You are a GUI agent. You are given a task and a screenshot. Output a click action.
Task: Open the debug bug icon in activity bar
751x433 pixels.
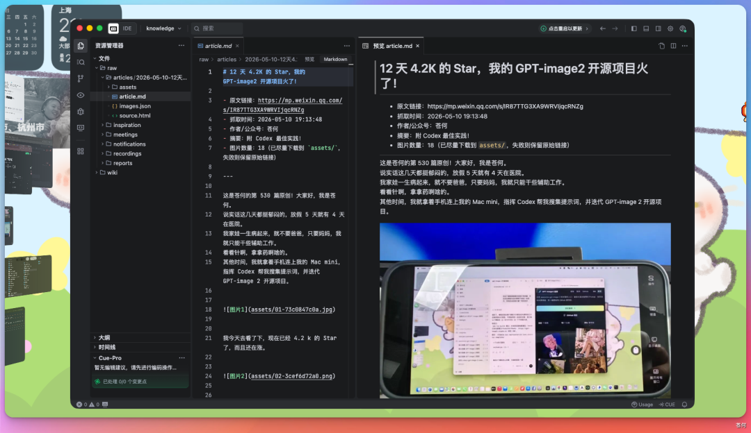coord(81,111)
